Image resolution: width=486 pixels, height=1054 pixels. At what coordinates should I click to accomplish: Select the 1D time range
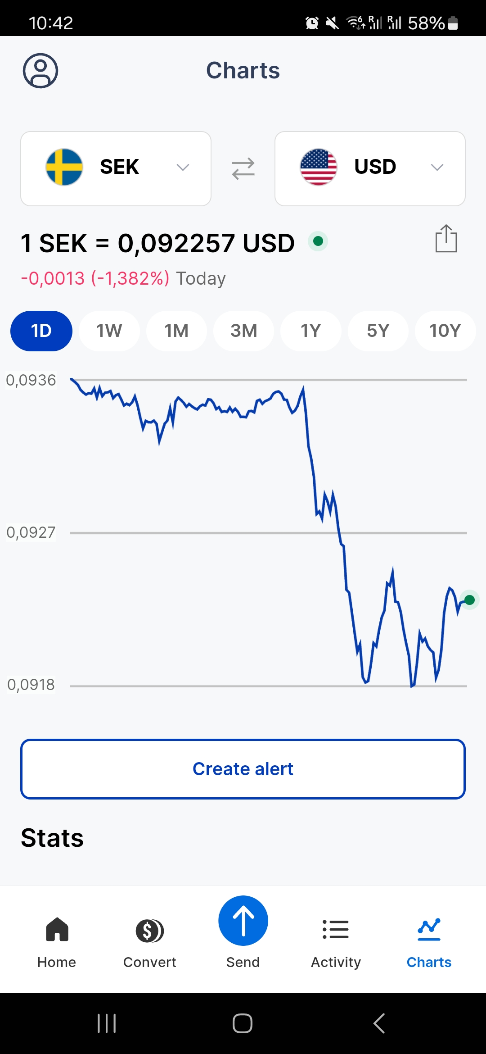pyautogui.click(x=41, y=331)
